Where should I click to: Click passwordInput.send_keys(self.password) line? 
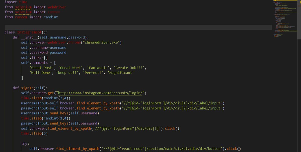tap(60, 123)
